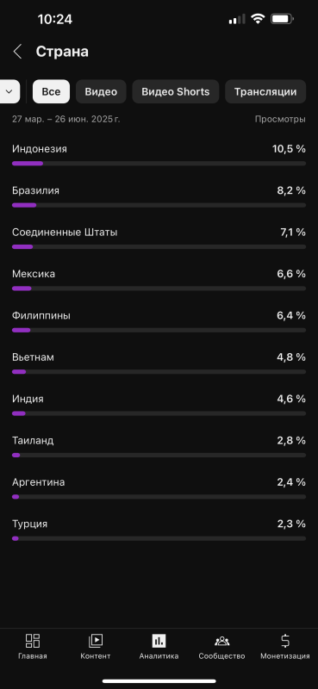Open the Соединенные Штаты country row
The width and height of the screenshot is (318, 689).
click(159, 239)
